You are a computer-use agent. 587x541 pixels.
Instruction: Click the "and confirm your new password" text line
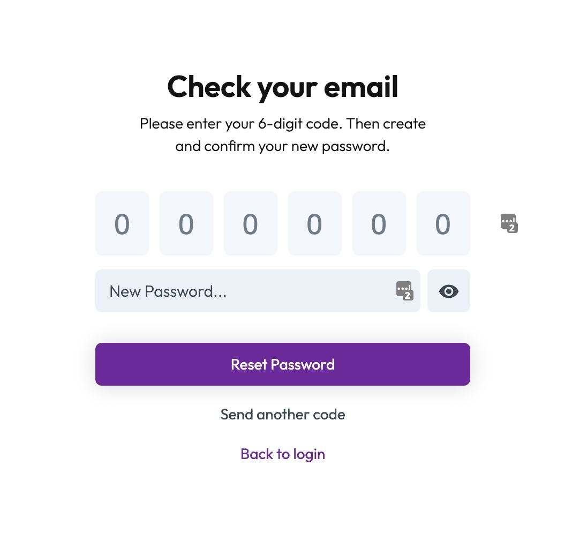click(283, 146)
